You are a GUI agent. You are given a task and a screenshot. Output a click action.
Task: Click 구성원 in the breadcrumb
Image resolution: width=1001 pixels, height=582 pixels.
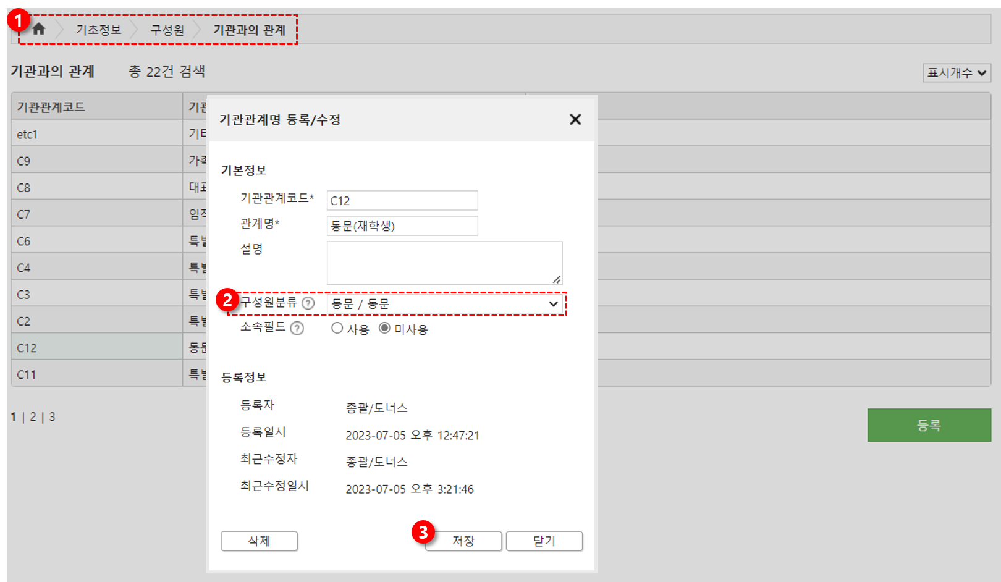pos(167,30)
